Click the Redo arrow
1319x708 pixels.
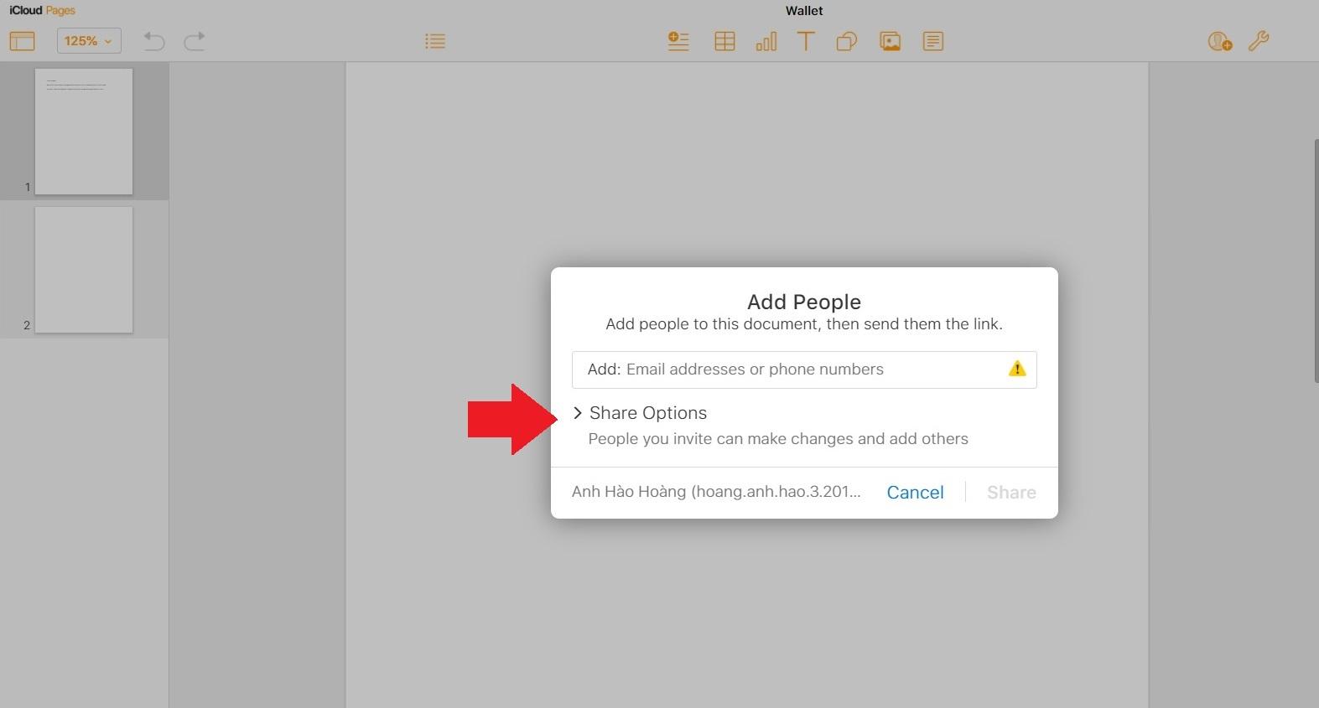tap(195, 41)
